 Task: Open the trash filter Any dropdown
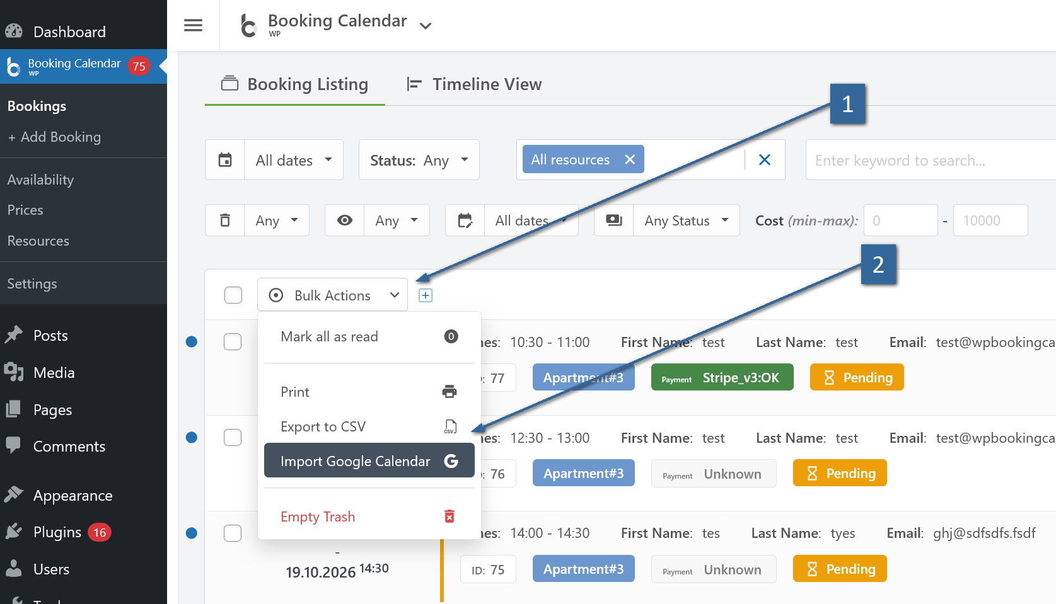click(x=277, y=220)
